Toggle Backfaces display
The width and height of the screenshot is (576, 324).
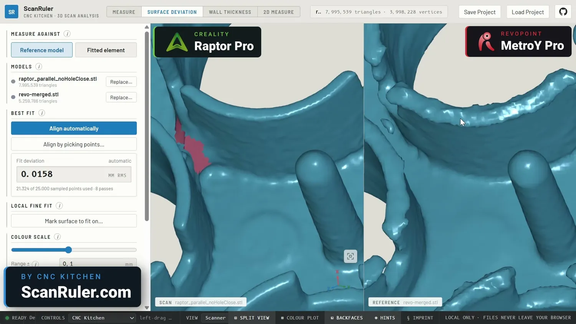tap(346, 318)
